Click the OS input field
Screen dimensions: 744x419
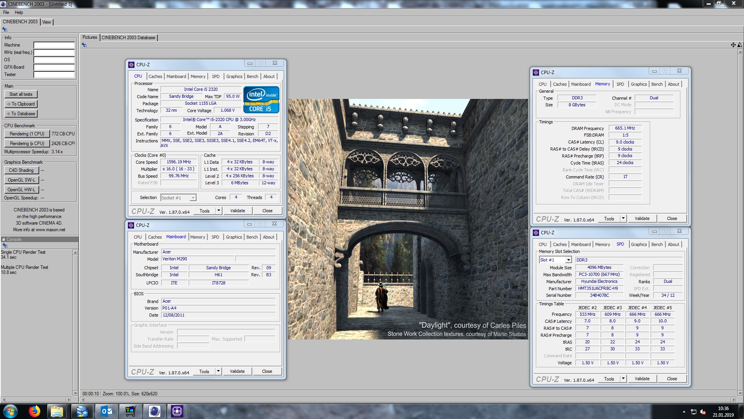coord(54,60)
